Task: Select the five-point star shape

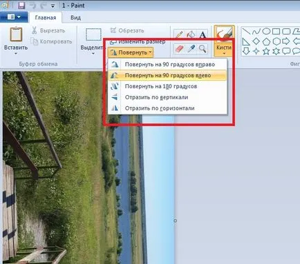Action: [x=266, y=51]
